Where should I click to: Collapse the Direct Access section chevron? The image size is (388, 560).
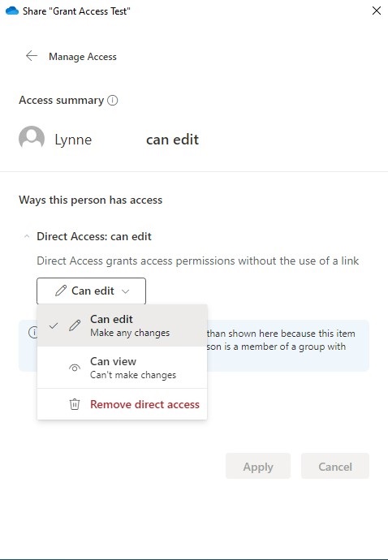[x=27, y=236]
